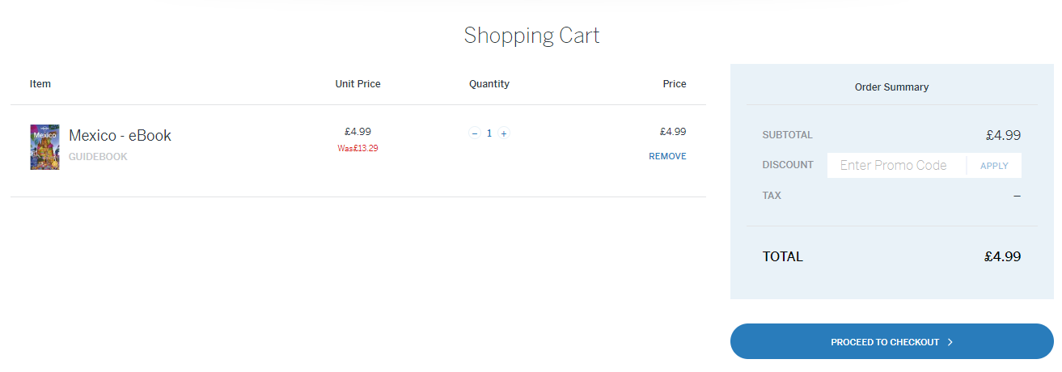Click the Unit Price column header
The image size is (1062, 372).
click(x=358, y=84)
